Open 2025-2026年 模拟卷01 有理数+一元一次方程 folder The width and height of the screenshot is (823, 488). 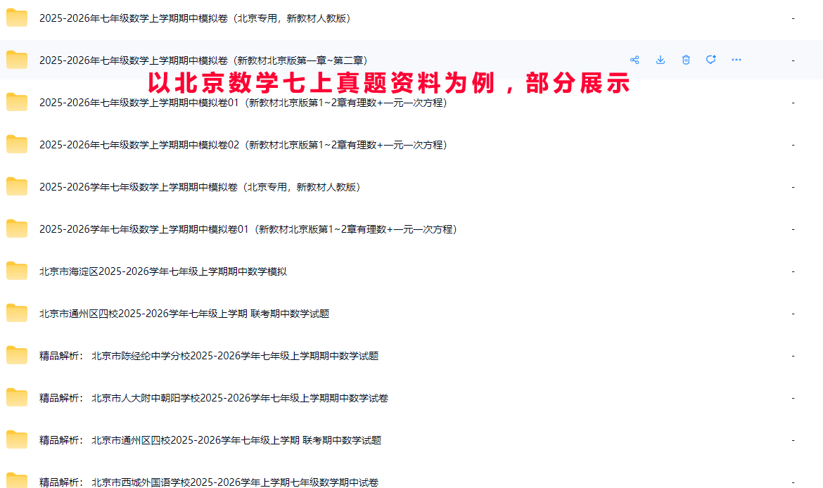(243, 103)
